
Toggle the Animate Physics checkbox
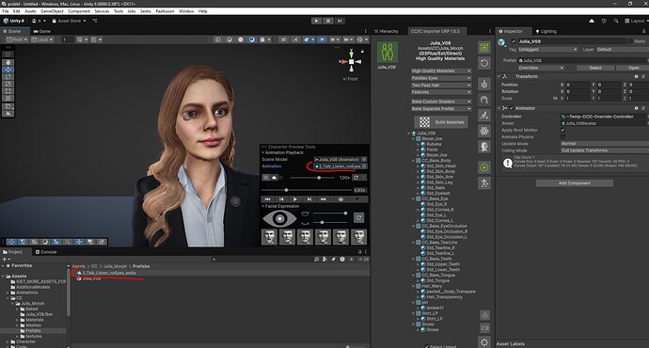tap(562, 137)
